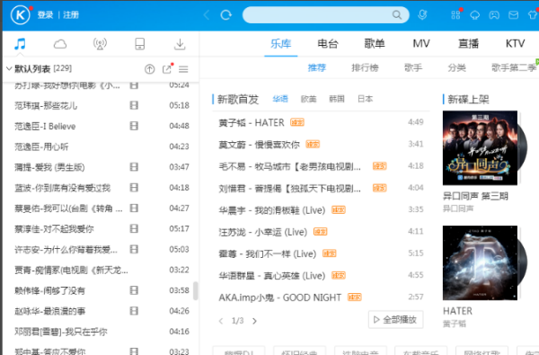Click the 注册 register link
This screenshot has height=355, width=539.
(x=71, y=15)
